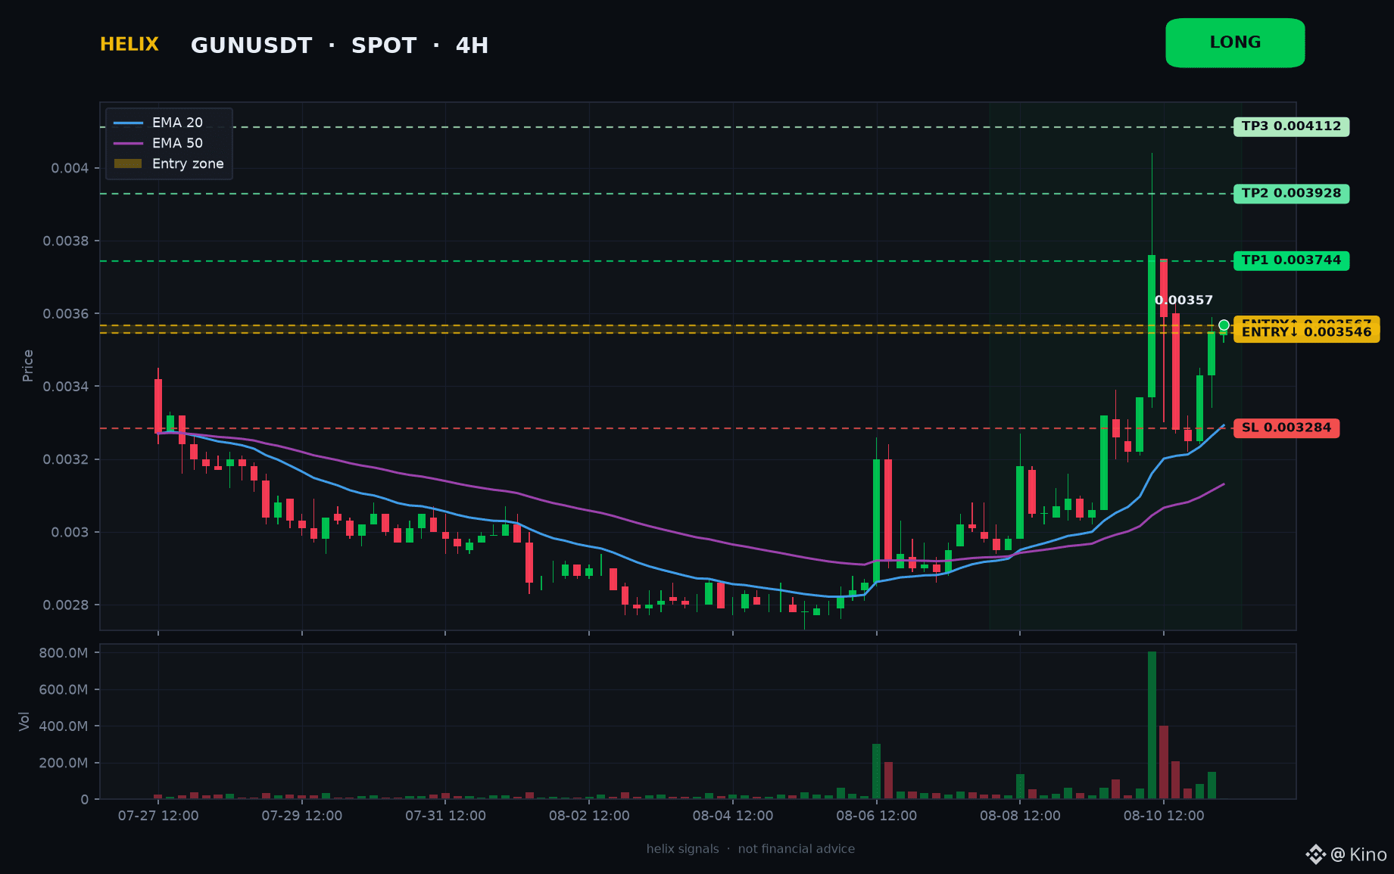Click the GUNUSDT · SPOT · 4H title
Viewport: 1394px width, 874px height.
pos(339,45)
